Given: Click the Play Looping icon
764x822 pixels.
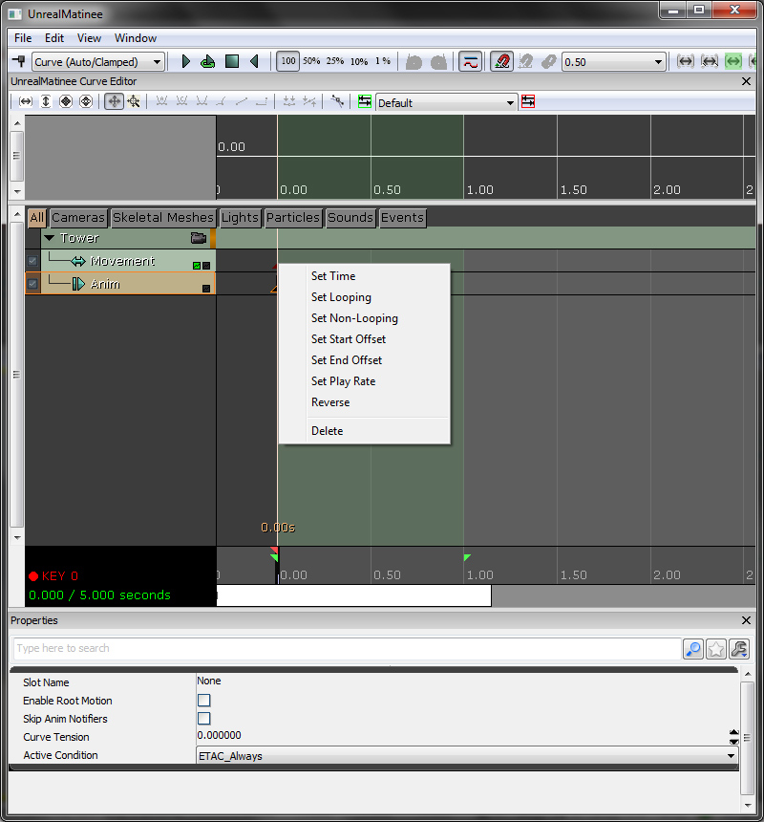Looking at the screenshot, I should pos(208,61).
